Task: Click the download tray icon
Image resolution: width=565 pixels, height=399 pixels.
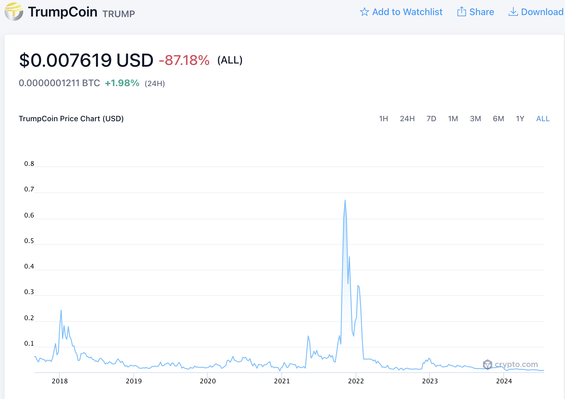Action: [x=513, y=12]
